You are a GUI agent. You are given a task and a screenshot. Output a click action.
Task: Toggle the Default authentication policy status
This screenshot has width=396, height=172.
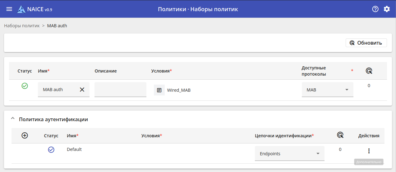[x=51, y=150]
